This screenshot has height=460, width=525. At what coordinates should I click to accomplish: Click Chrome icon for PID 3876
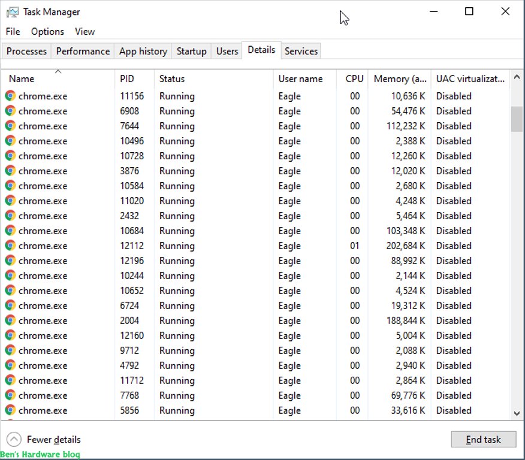tap(10, 171)
